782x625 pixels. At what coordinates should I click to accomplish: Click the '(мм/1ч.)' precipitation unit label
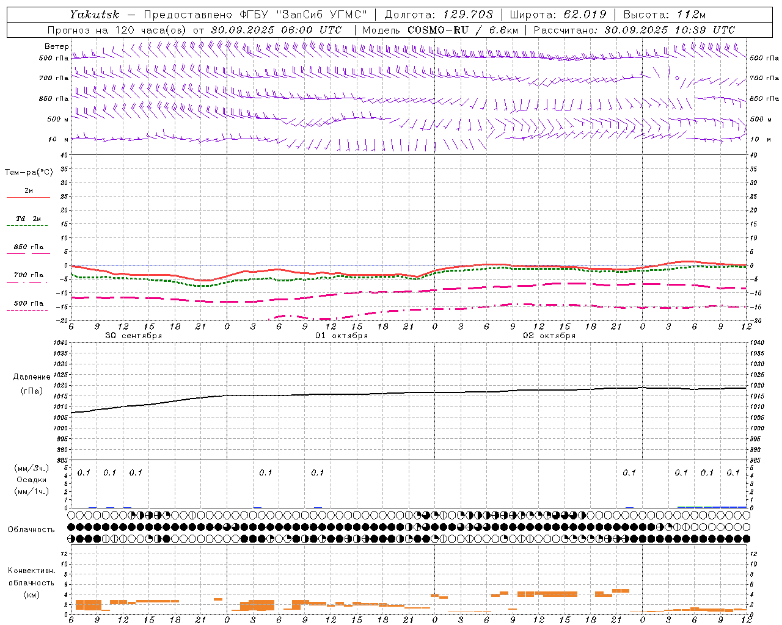pos(31,491)
